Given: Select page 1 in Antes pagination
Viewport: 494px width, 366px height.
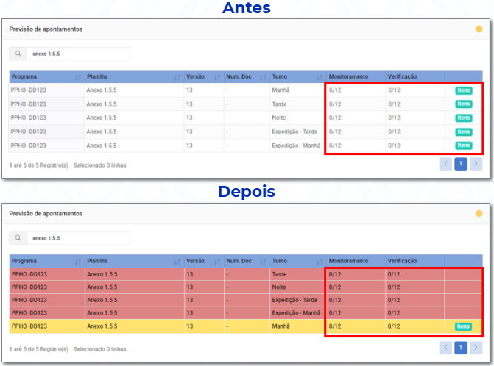Looking at the screenshot, I should pyautogui.click(x=461, y=163).
